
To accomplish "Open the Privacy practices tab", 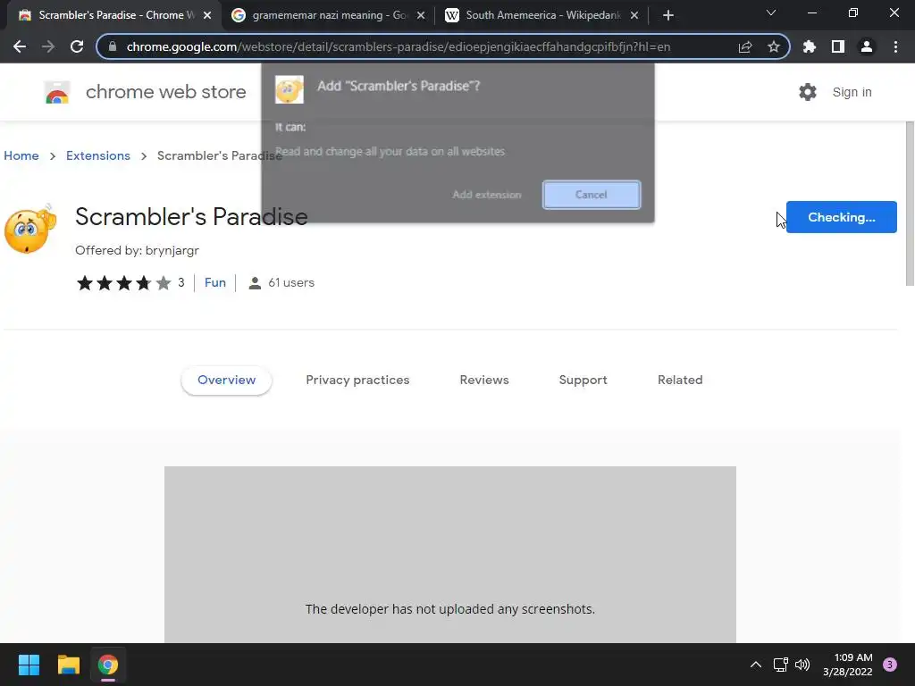I will click(x=357, y=380).
